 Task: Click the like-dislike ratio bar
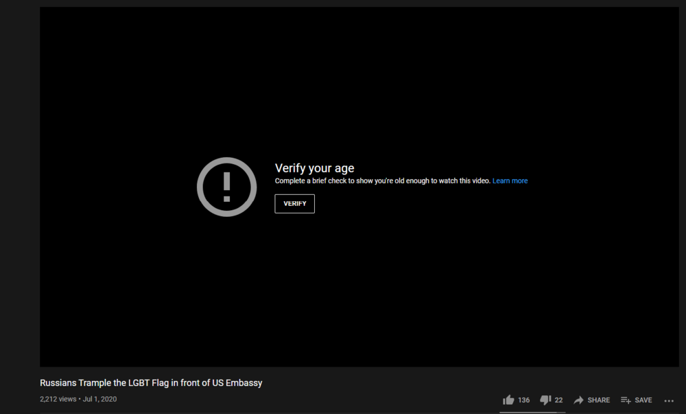[x=532, y=412]
